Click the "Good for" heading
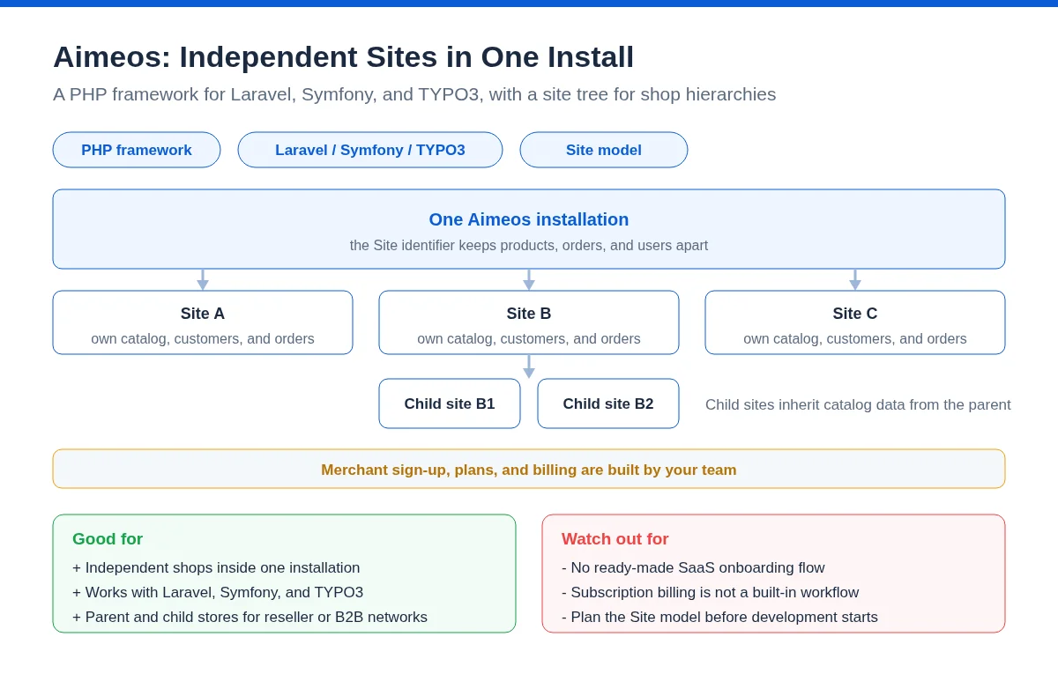The height and width of the screenshot is (696, 1058). pyautogui.click(x=108, y=539)
